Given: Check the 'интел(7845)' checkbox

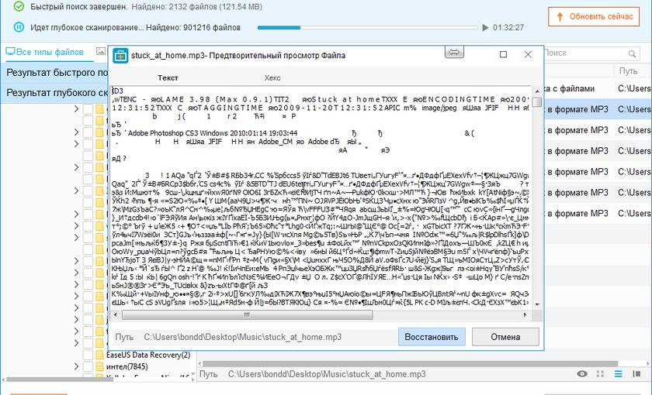Looking at the screenshot, I should (x=88, y=367).
